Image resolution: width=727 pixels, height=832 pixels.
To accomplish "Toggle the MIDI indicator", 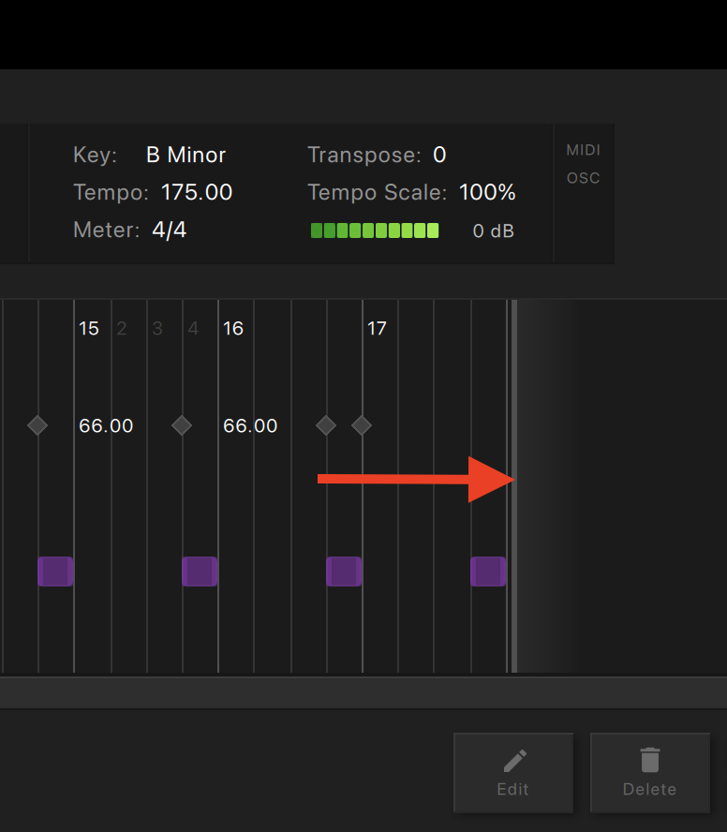I will [x=583, y=150].
